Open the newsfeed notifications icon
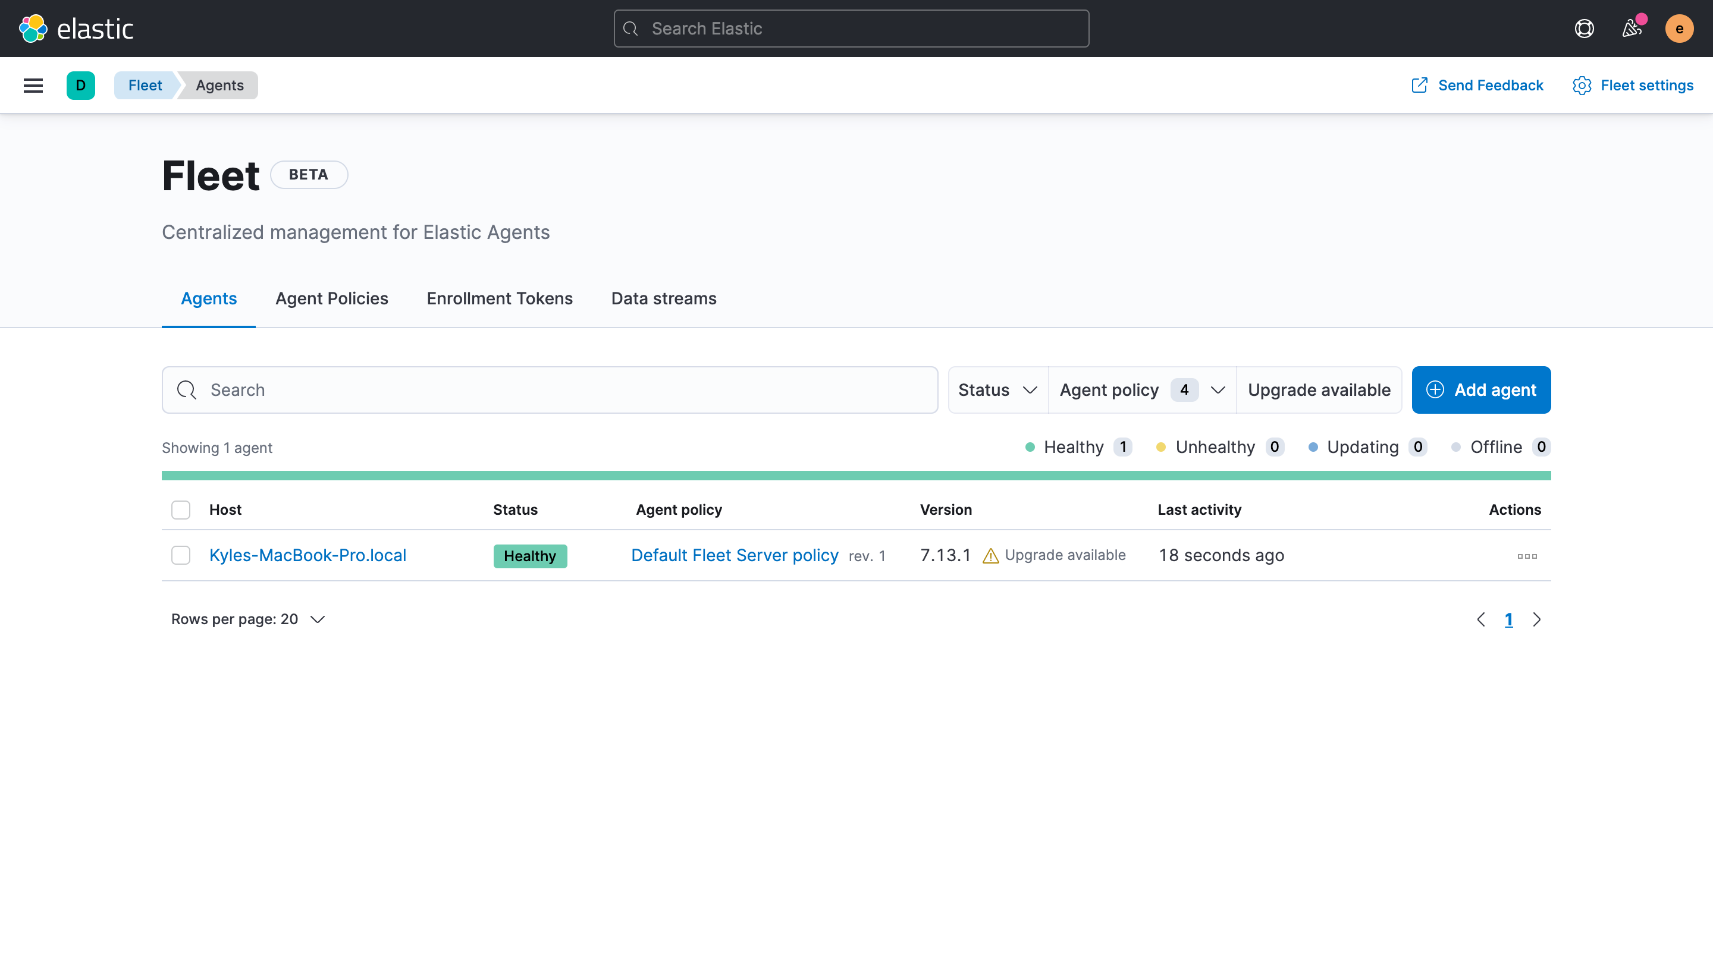The width and height of the screenshot is (1713, 963). [x=1631, y=29]
